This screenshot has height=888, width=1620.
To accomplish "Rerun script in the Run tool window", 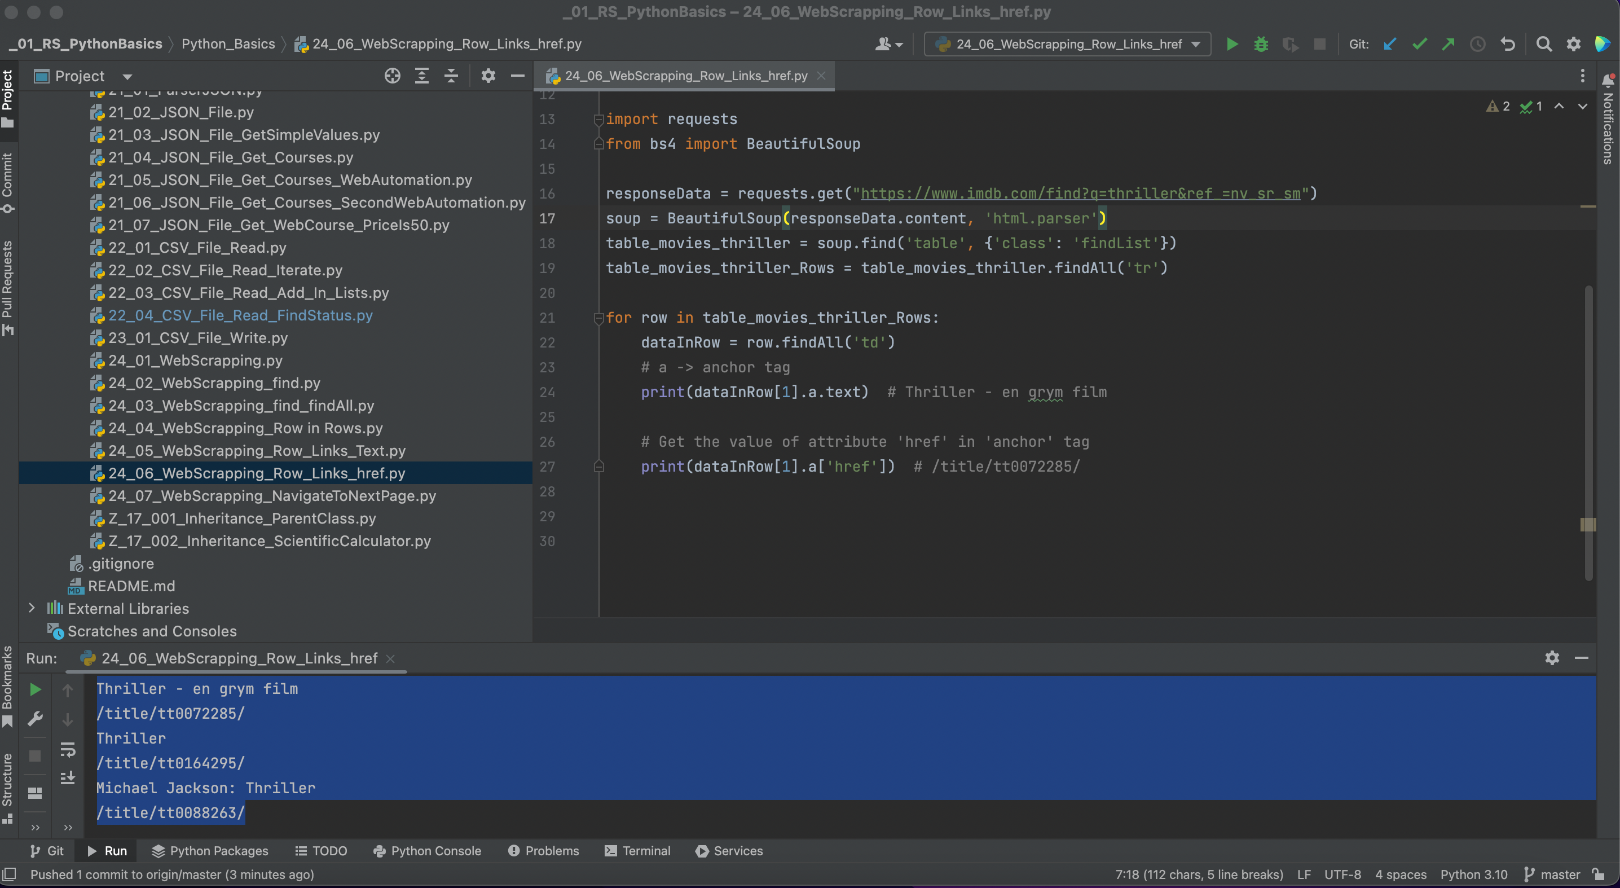I will point(35,690).
